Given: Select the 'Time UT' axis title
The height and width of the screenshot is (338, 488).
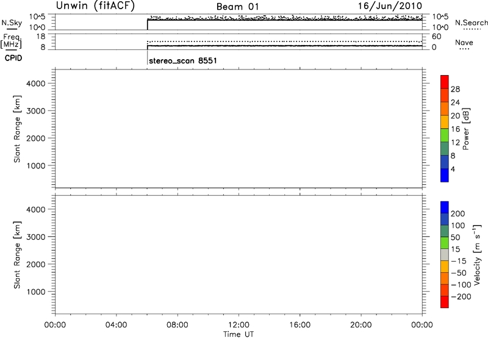Looking at the screenshot, I should [x=239, y=334].
